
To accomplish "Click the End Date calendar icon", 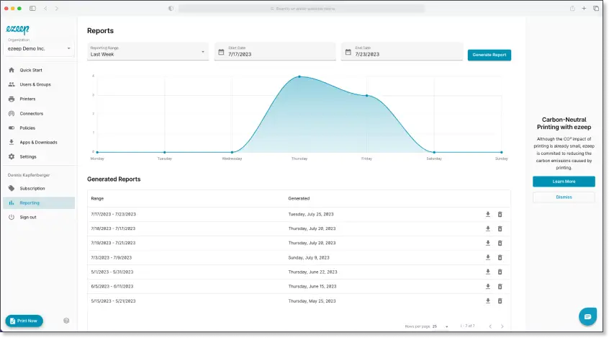I will point(348,52).
